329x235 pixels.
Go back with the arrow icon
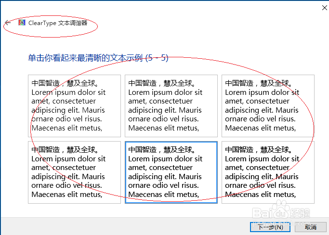(8, 23)
